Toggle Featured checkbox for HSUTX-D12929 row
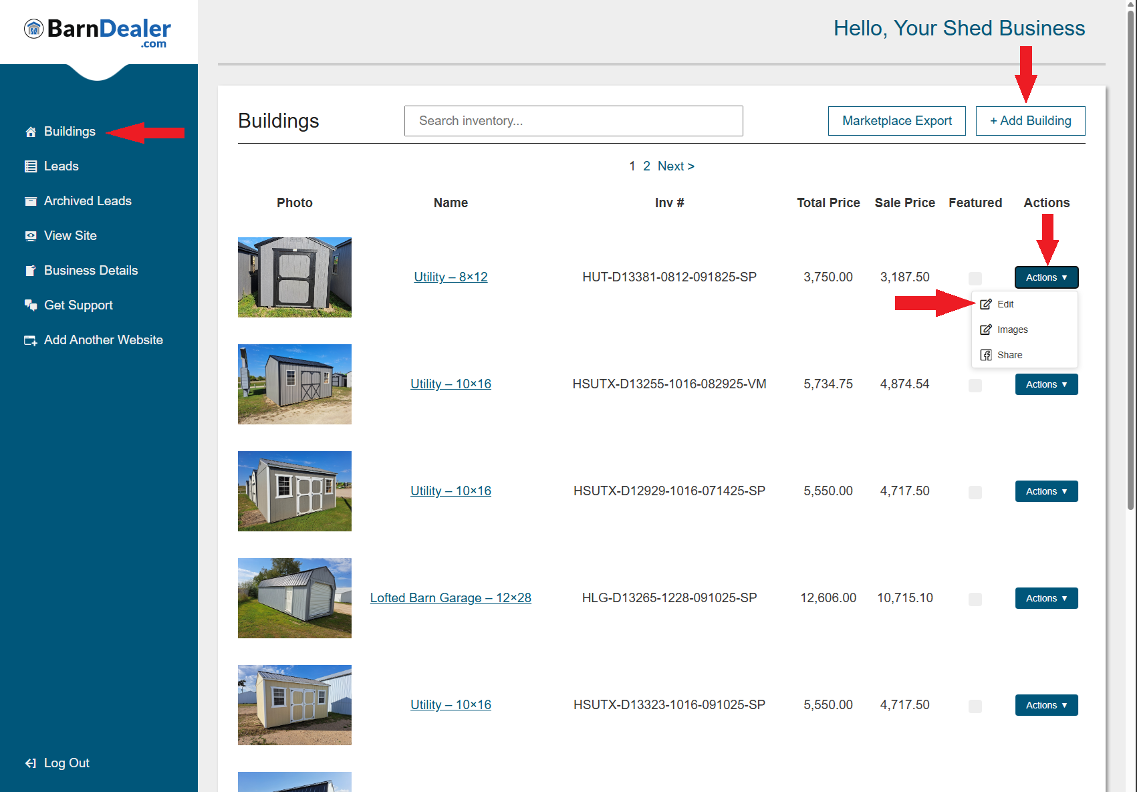The height and width of the screenshot is (792, 1137). 975,492
